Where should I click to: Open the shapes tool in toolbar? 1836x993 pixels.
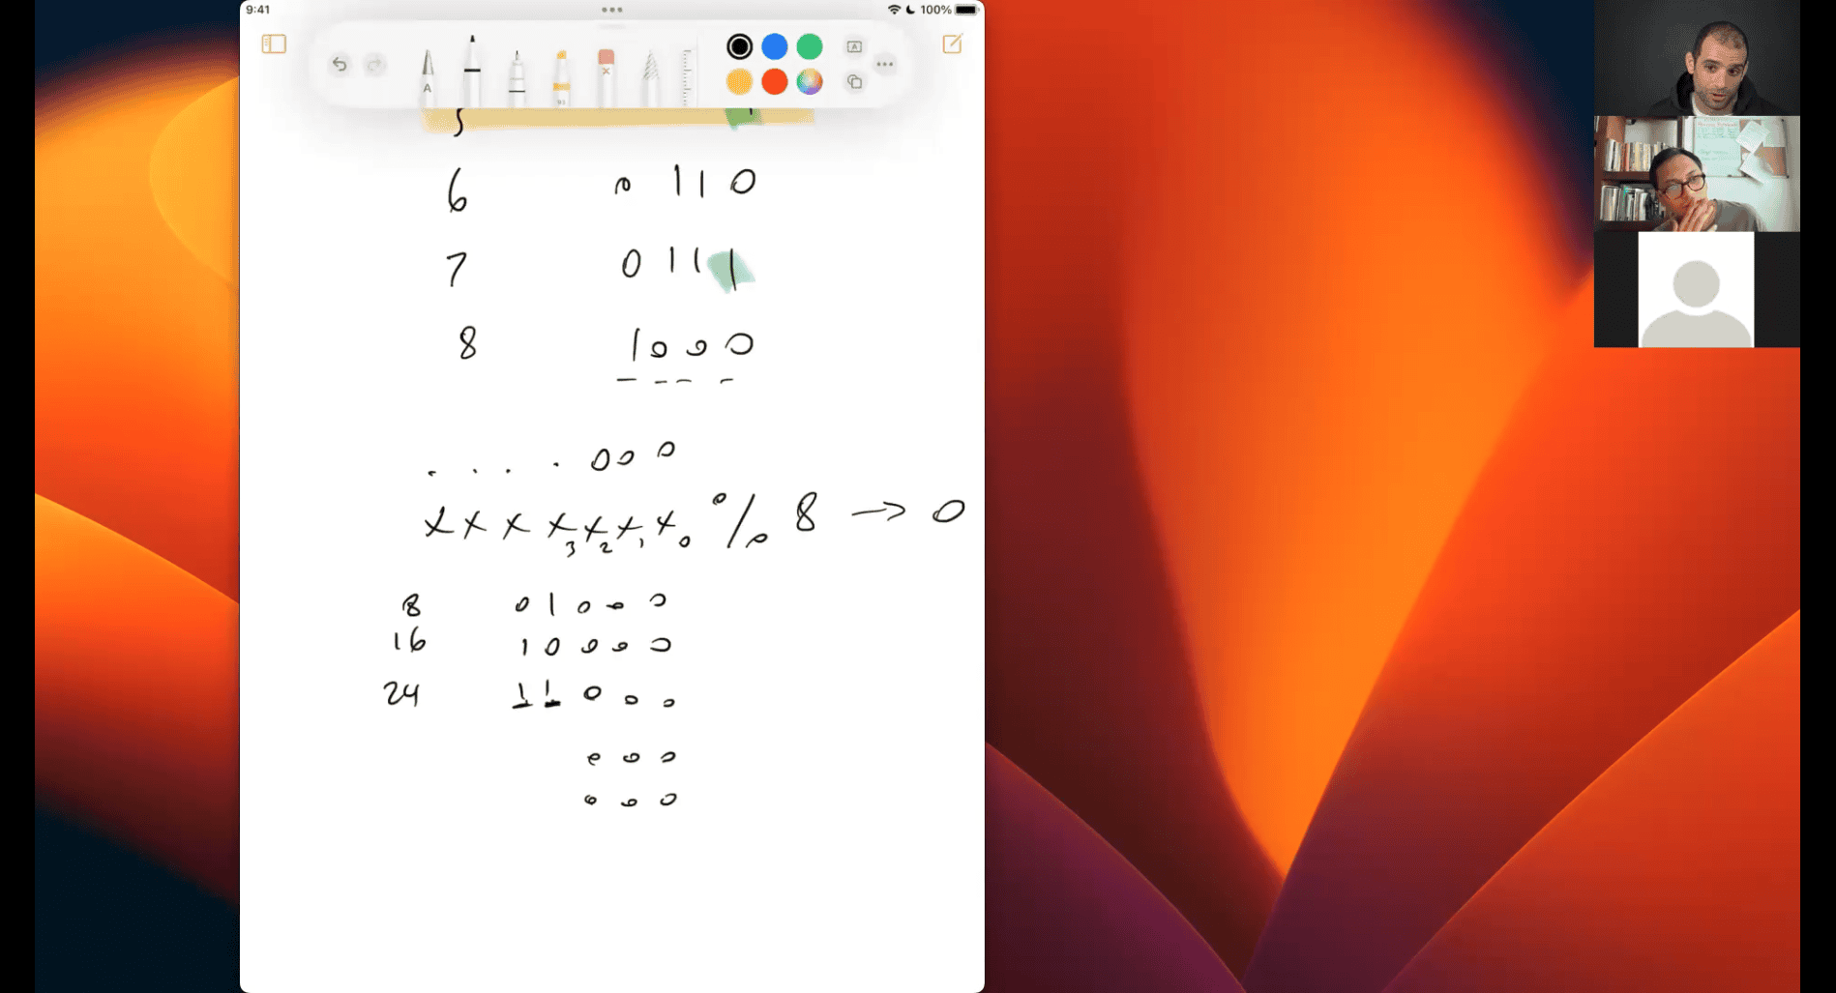click(x=854, y=82)
